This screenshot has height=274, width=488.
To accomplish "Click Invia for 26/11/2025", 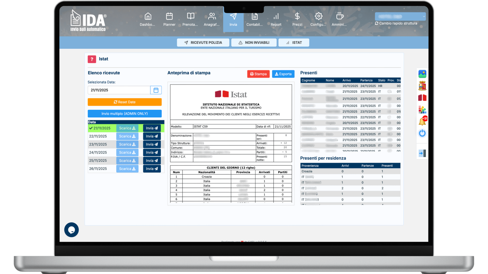I will (x=152, y=169).
